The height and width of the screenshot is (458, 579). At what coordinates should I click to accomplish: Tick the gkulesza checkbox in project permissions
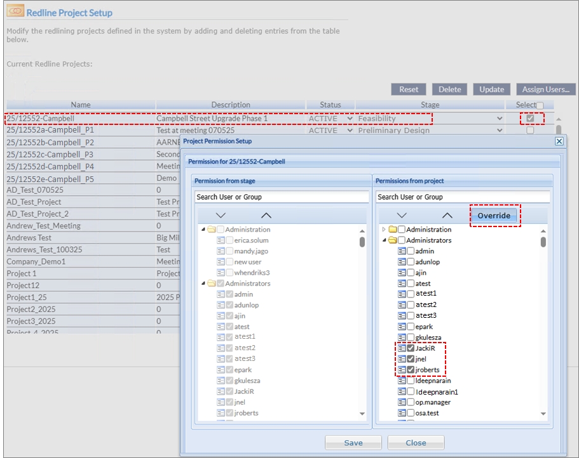click(x=411, y=337)
